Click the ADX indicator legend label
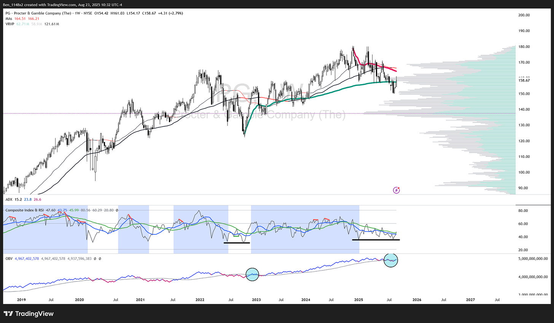The width and height of the screenshot is (554, 323). pos(9,199)
